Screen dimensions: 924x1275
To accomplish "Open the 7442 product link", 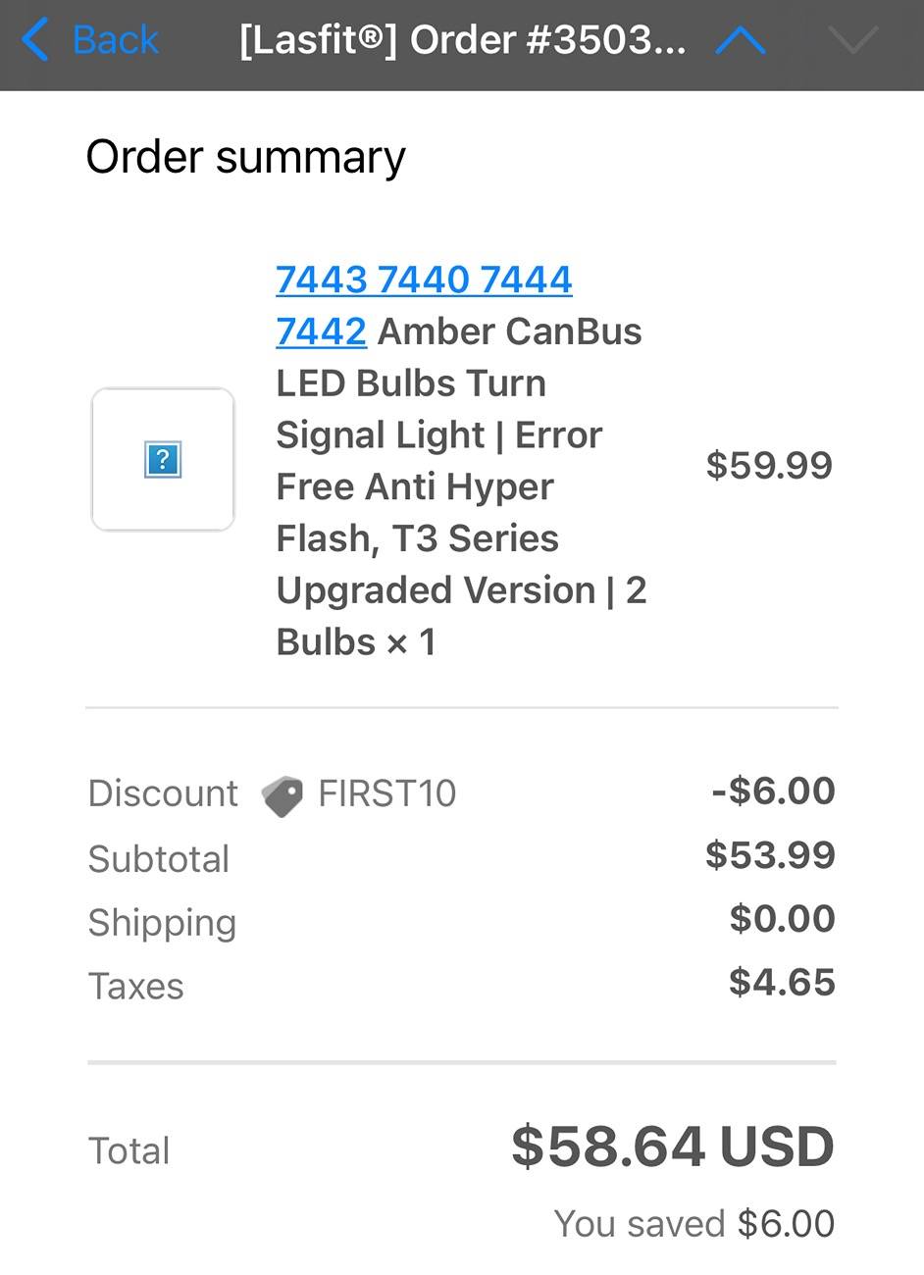I will point(322,331).
